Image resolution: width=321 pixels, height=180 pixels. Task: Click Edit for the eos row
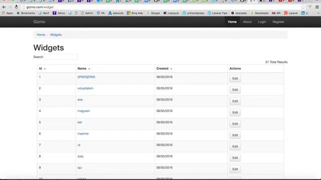(x=235, y=101)
